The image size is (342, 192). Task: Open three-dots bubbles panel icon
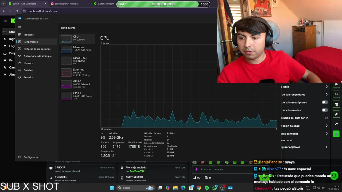point(336,124)
